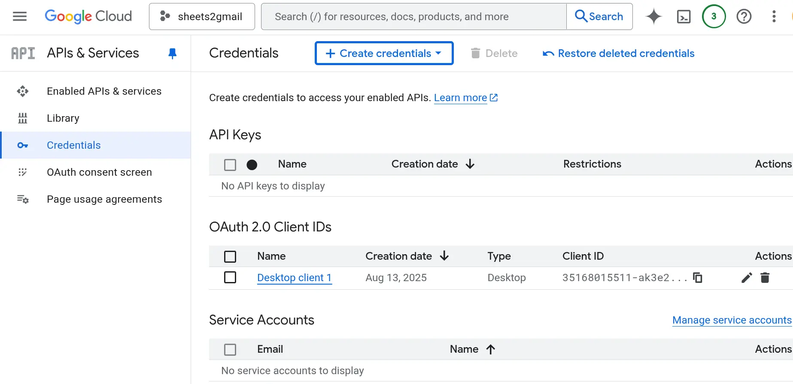This screenshot has width=793, height=384.
Task: Activate Cloud Shell terminal icon
Action: (x=684, y=16)
